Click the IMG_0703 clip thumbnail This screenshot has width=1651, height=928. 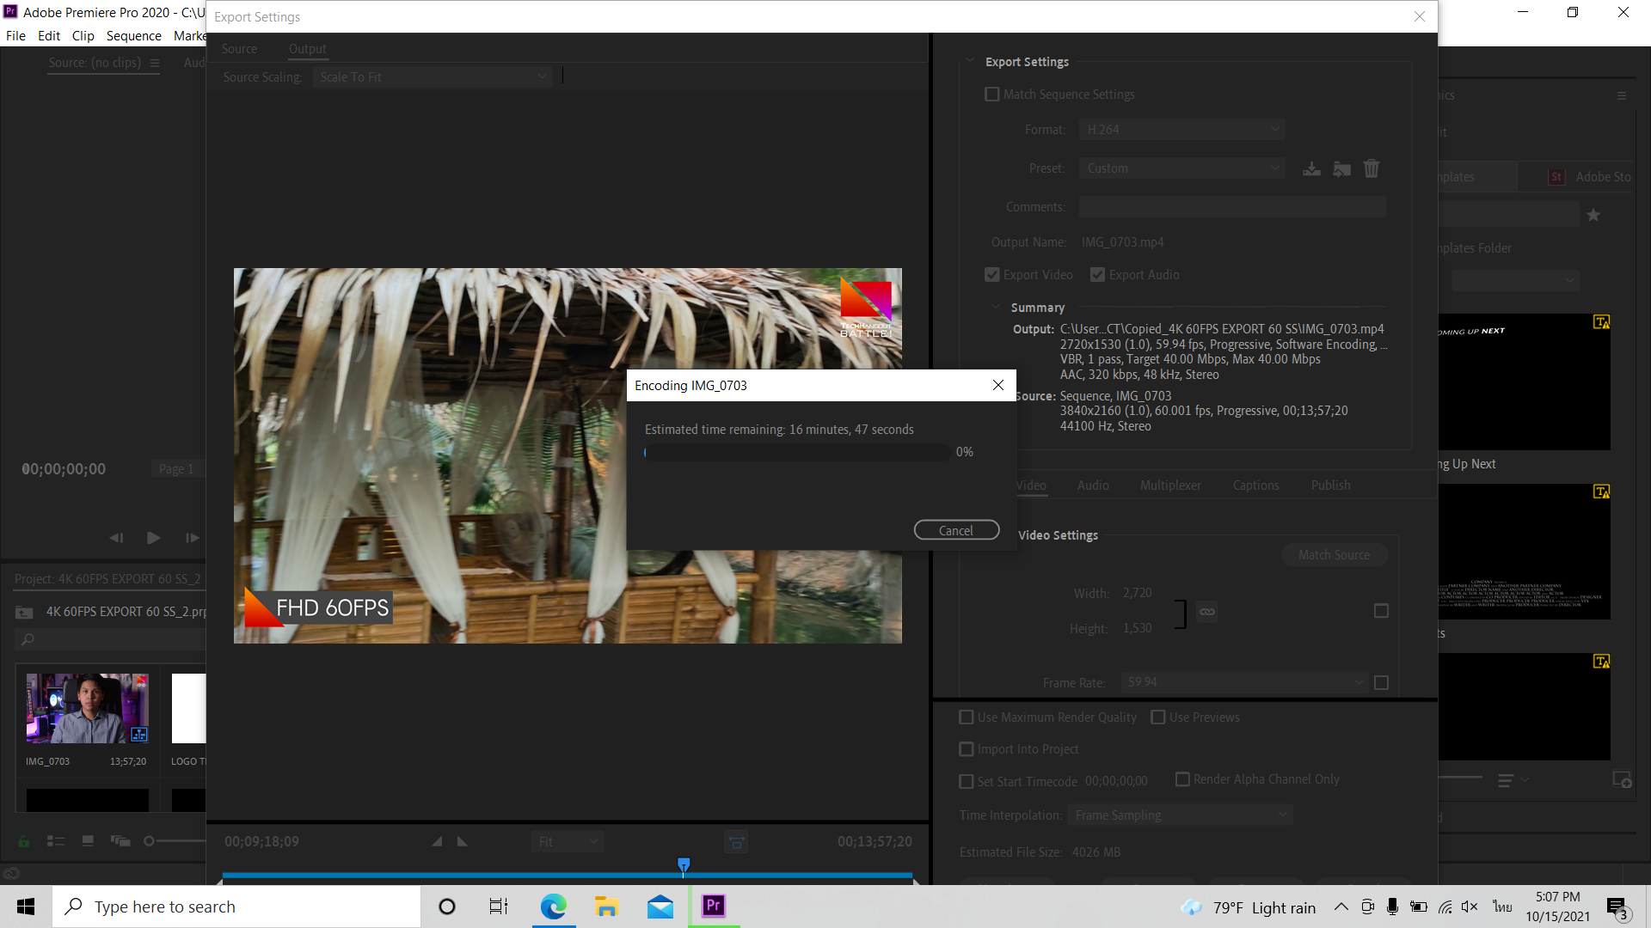pos(87,708)
